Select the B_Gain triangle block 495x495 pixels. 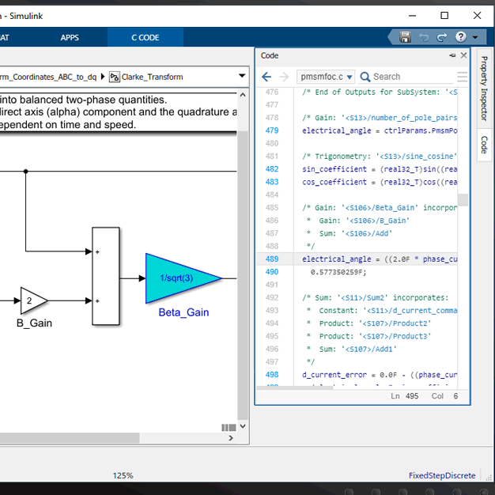pos(34,300)
